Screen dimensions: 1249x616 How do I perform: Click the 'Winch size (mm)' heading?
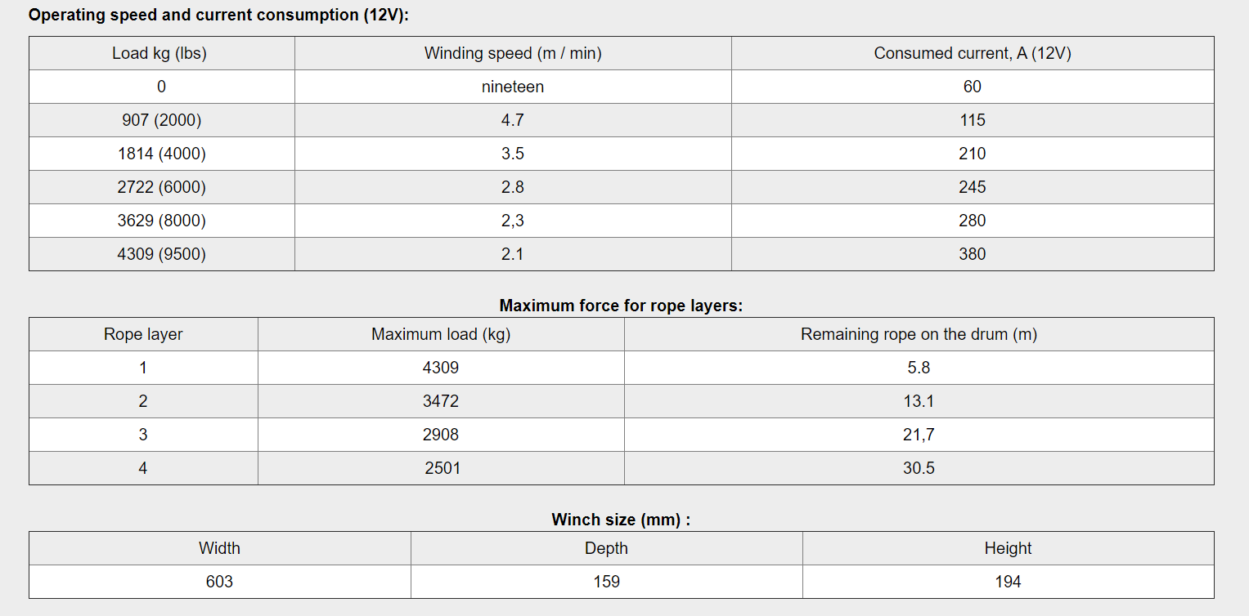click(621, 520)
